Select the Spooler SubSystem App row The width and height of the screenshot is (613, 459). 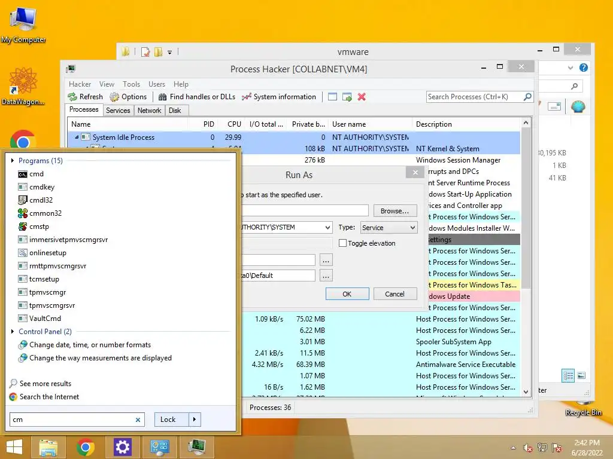pos(381,341)
